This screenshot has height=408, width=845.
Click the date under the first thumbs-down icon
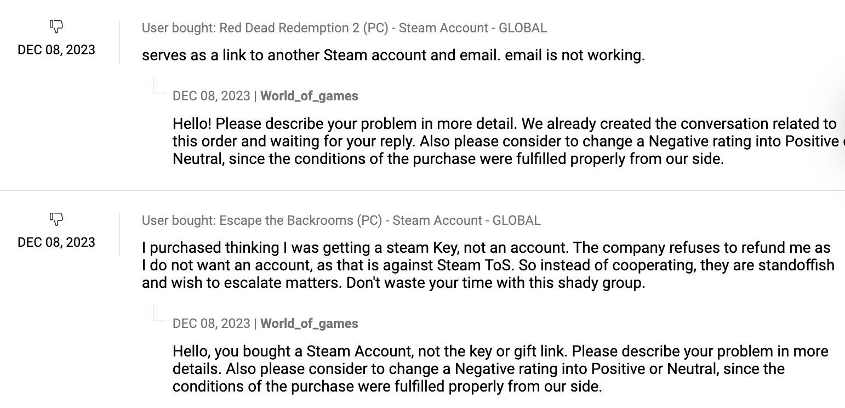[56, 50]
